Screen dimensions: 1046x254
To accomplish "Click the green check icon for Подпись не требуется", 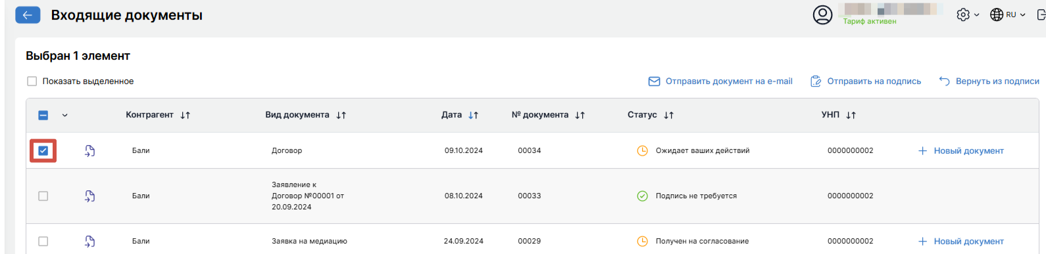I will click(643, 196).
